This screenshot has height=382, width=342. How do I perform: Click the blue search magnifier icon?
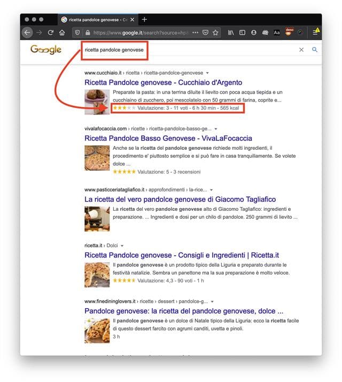(315, 50)
